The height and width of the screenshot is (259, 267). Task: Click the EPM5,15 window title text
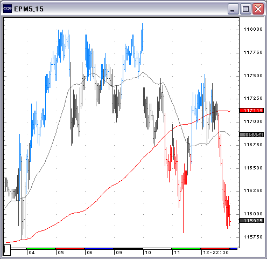(x=29, y=9)
